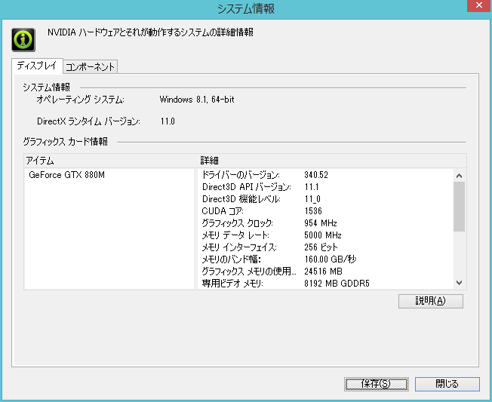
Task: Click the 954 MHz value
Action: click(x=321, y=223)
